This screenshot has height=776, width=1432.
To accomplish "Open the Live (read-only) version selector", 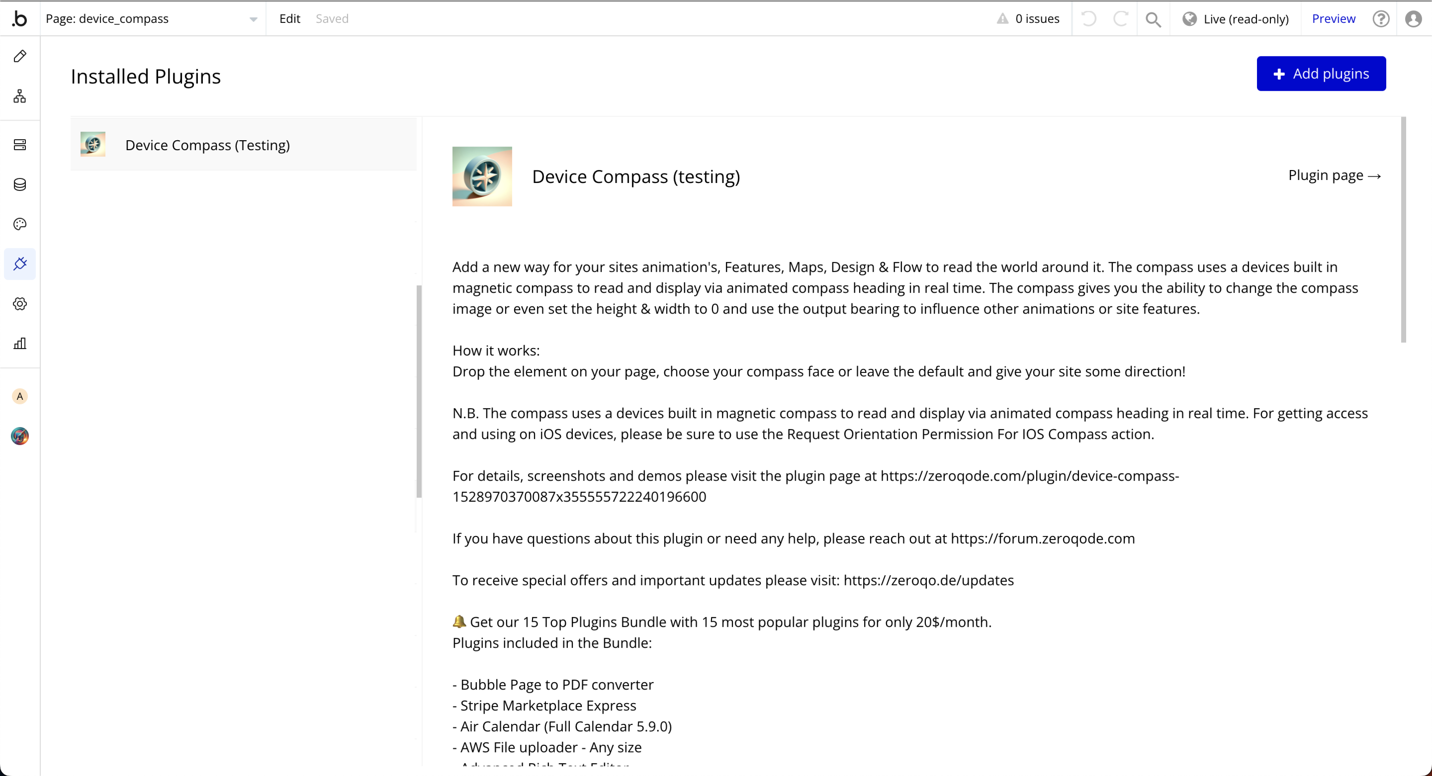I will pyautogui.click(x=1235, y=19).
